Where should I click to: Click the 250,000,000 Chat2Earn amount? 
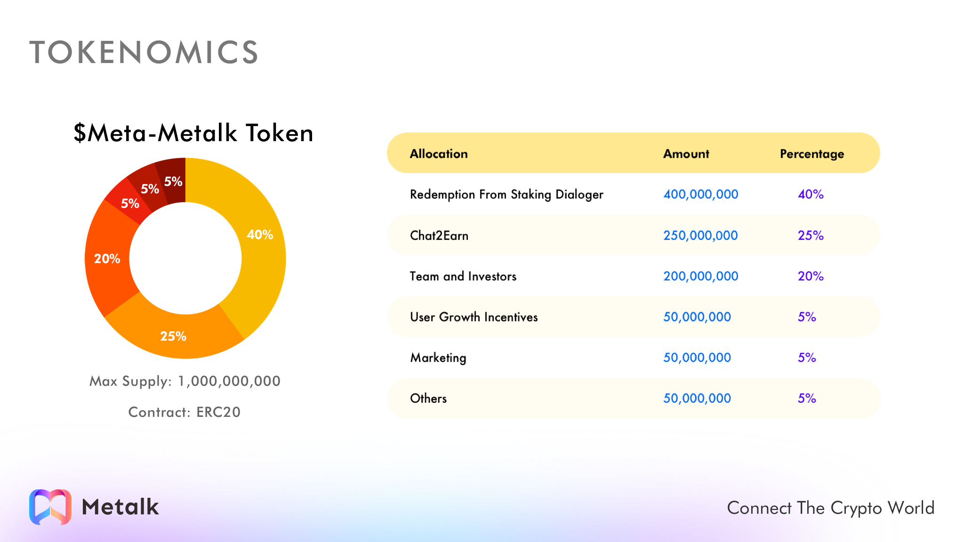coord(700,235)
